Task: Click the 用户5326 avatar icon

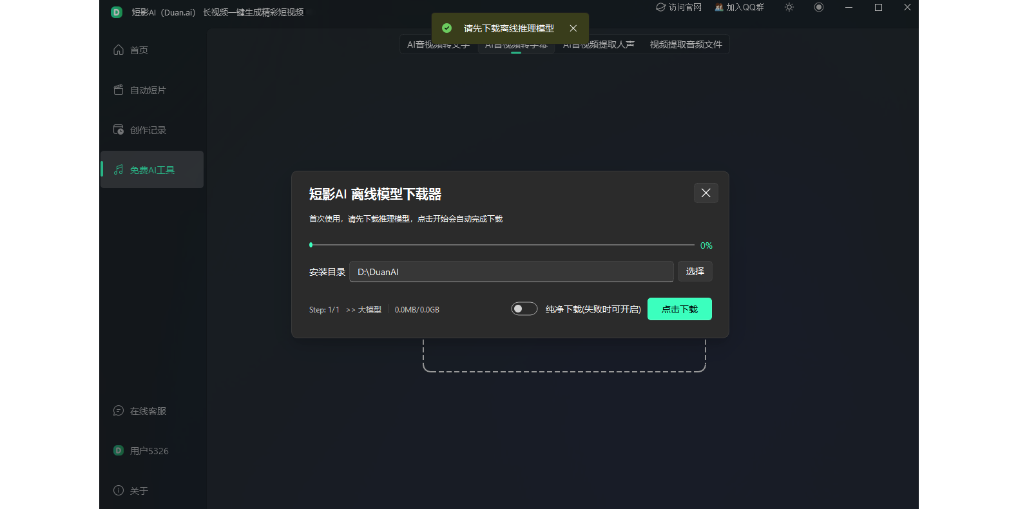Action: pyautogui.click(x=119, y=450)
